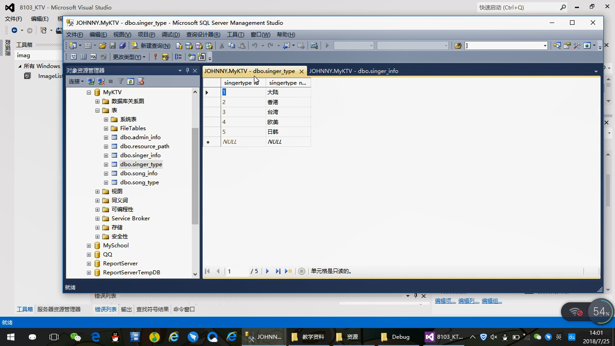Switch to the dbo.singer_info tab
Screen dimensions: 615x346
(x=353, y=71)
